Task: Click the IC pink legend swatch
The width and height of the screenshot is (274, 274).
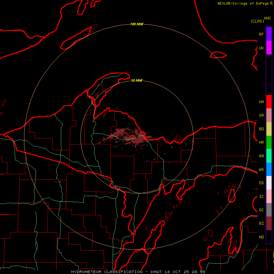Action: click(x=269, y=196)
